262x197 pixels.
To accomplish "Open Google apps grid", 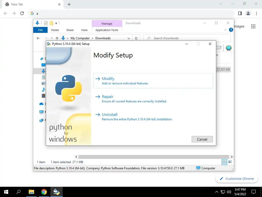I will click(253, 26).
